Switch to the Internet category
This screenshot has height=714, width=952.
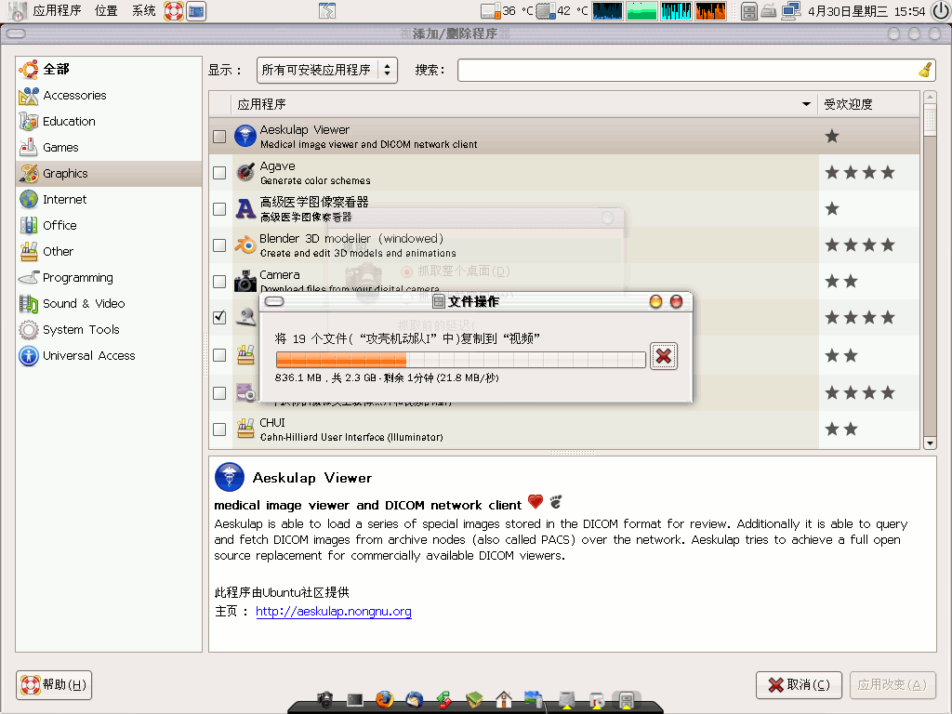tap(109, 200)
